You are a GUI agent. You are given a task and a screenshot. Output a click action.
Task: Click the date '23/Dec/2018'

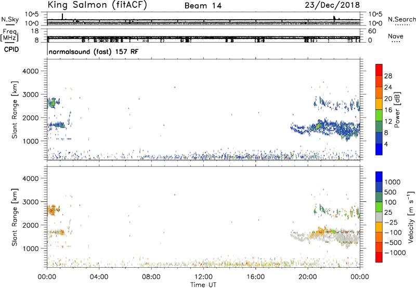(332, 5)
